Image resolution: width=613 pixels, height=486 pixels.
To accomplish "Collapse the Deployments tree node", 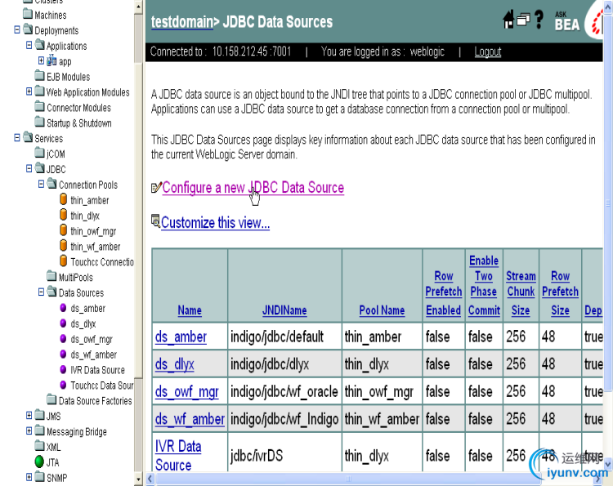I will tap(17, 29).
